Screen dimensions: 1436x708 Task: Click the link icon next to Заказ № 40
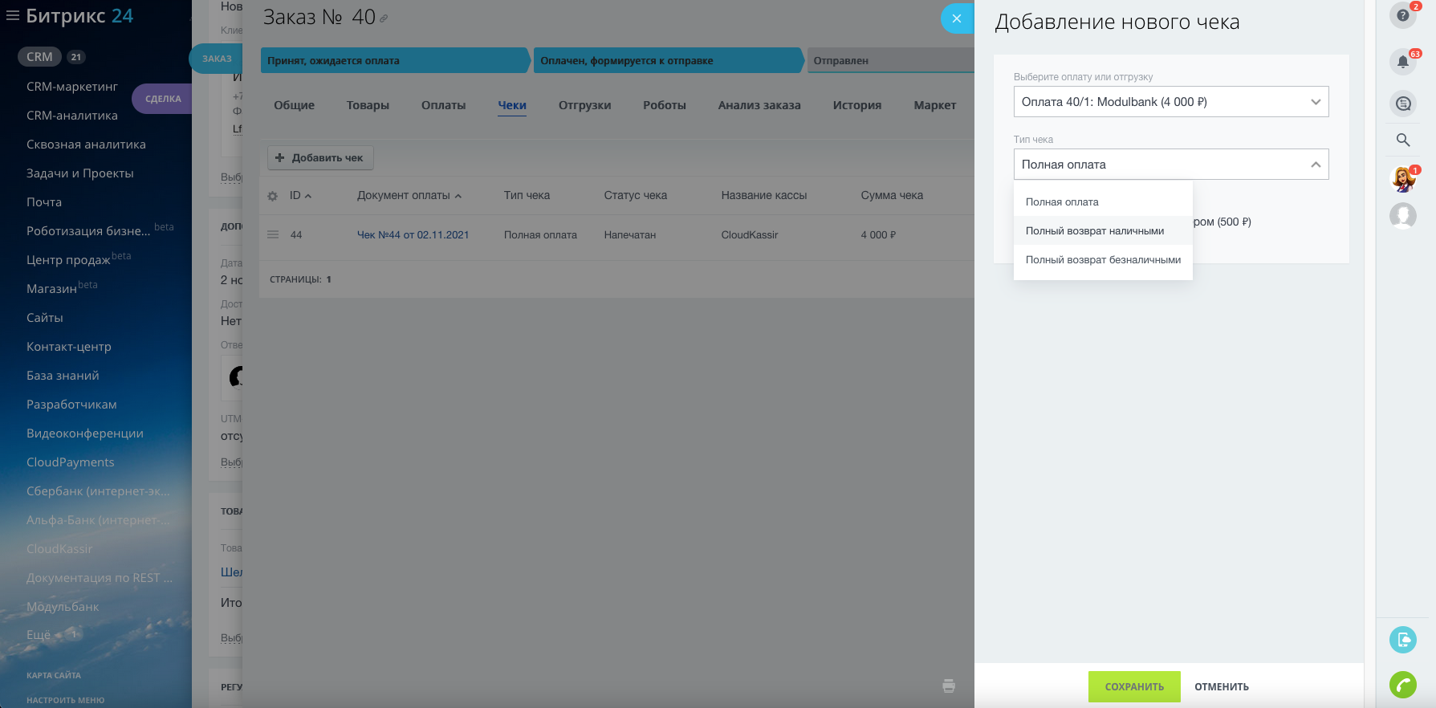384,18
